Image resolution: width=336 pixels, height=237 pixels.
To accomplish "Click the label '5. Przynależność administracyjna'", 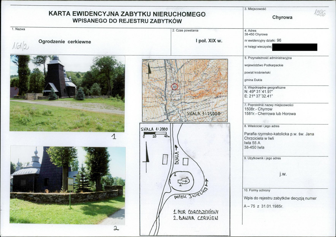I will [x=268, y=58].
